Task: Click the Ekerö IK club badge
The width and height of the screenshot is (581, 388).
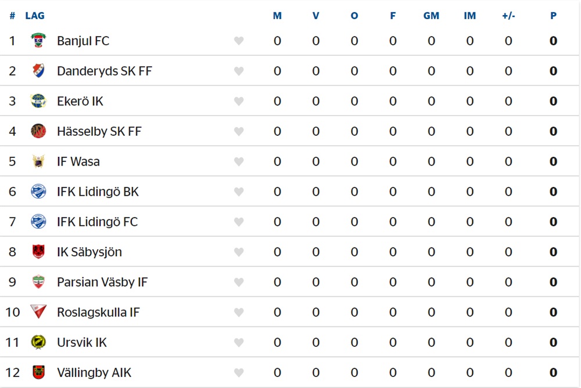Action: [38, 101]
